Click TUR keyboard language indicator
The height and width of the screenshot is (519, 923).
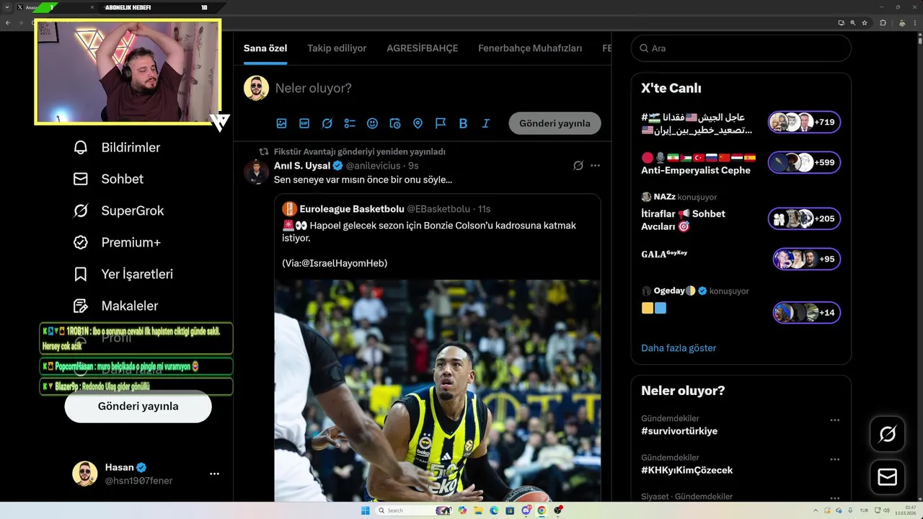point(863,510)
